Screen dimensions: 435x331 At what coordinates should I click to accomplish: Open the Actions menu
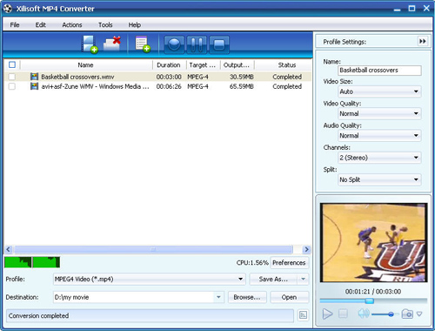[72, 25]
